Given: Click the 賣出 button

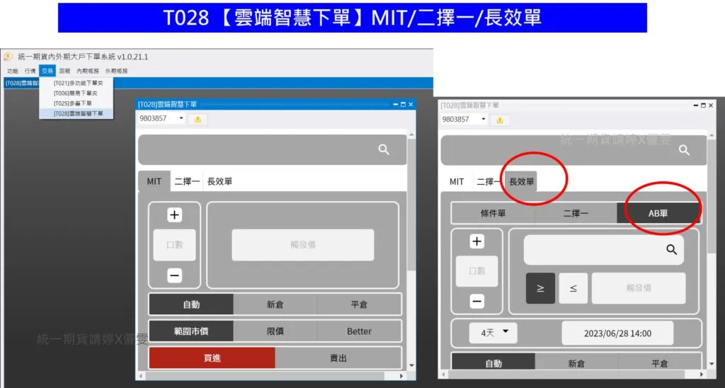Looking at the screenshot, I should coord(338,358).
